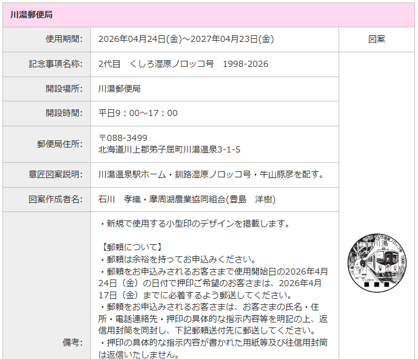Click the 使用期間: label cell
The width and height of the screenshot is (418, 359).
pyautogui.click(x=47, y=39)
